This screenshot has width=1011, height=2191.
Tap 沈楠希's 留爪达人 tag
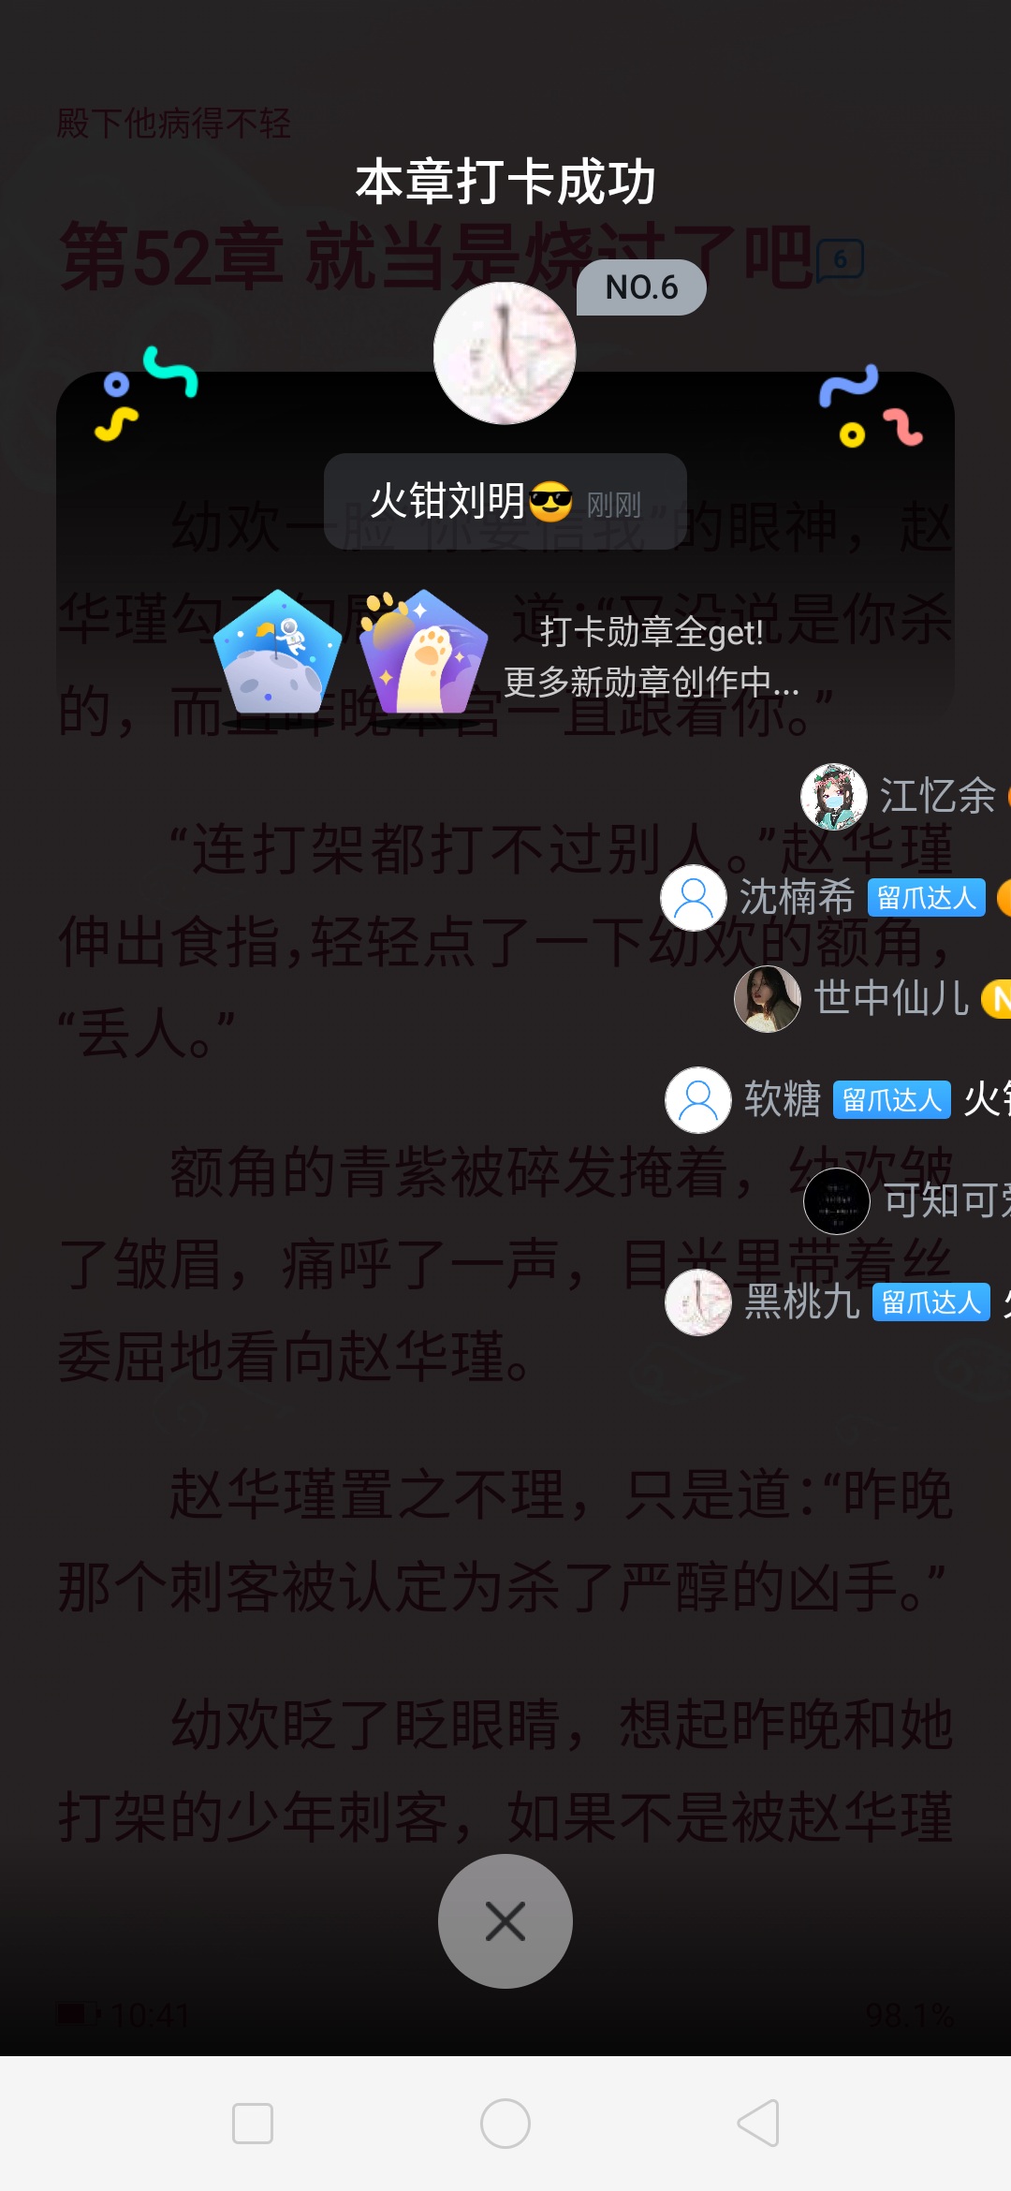927,898
